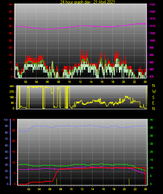This screenshot has height=194, width=163.
Task: Click the 14 hour tick on bottom graph
Action: (x=92, y=189)
